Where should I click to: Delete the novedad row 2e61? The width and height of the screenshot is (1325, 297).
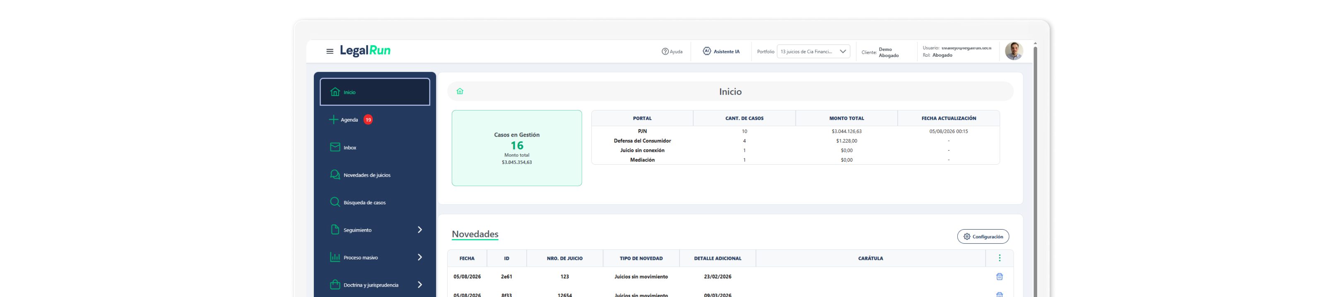coord(1000,276)
